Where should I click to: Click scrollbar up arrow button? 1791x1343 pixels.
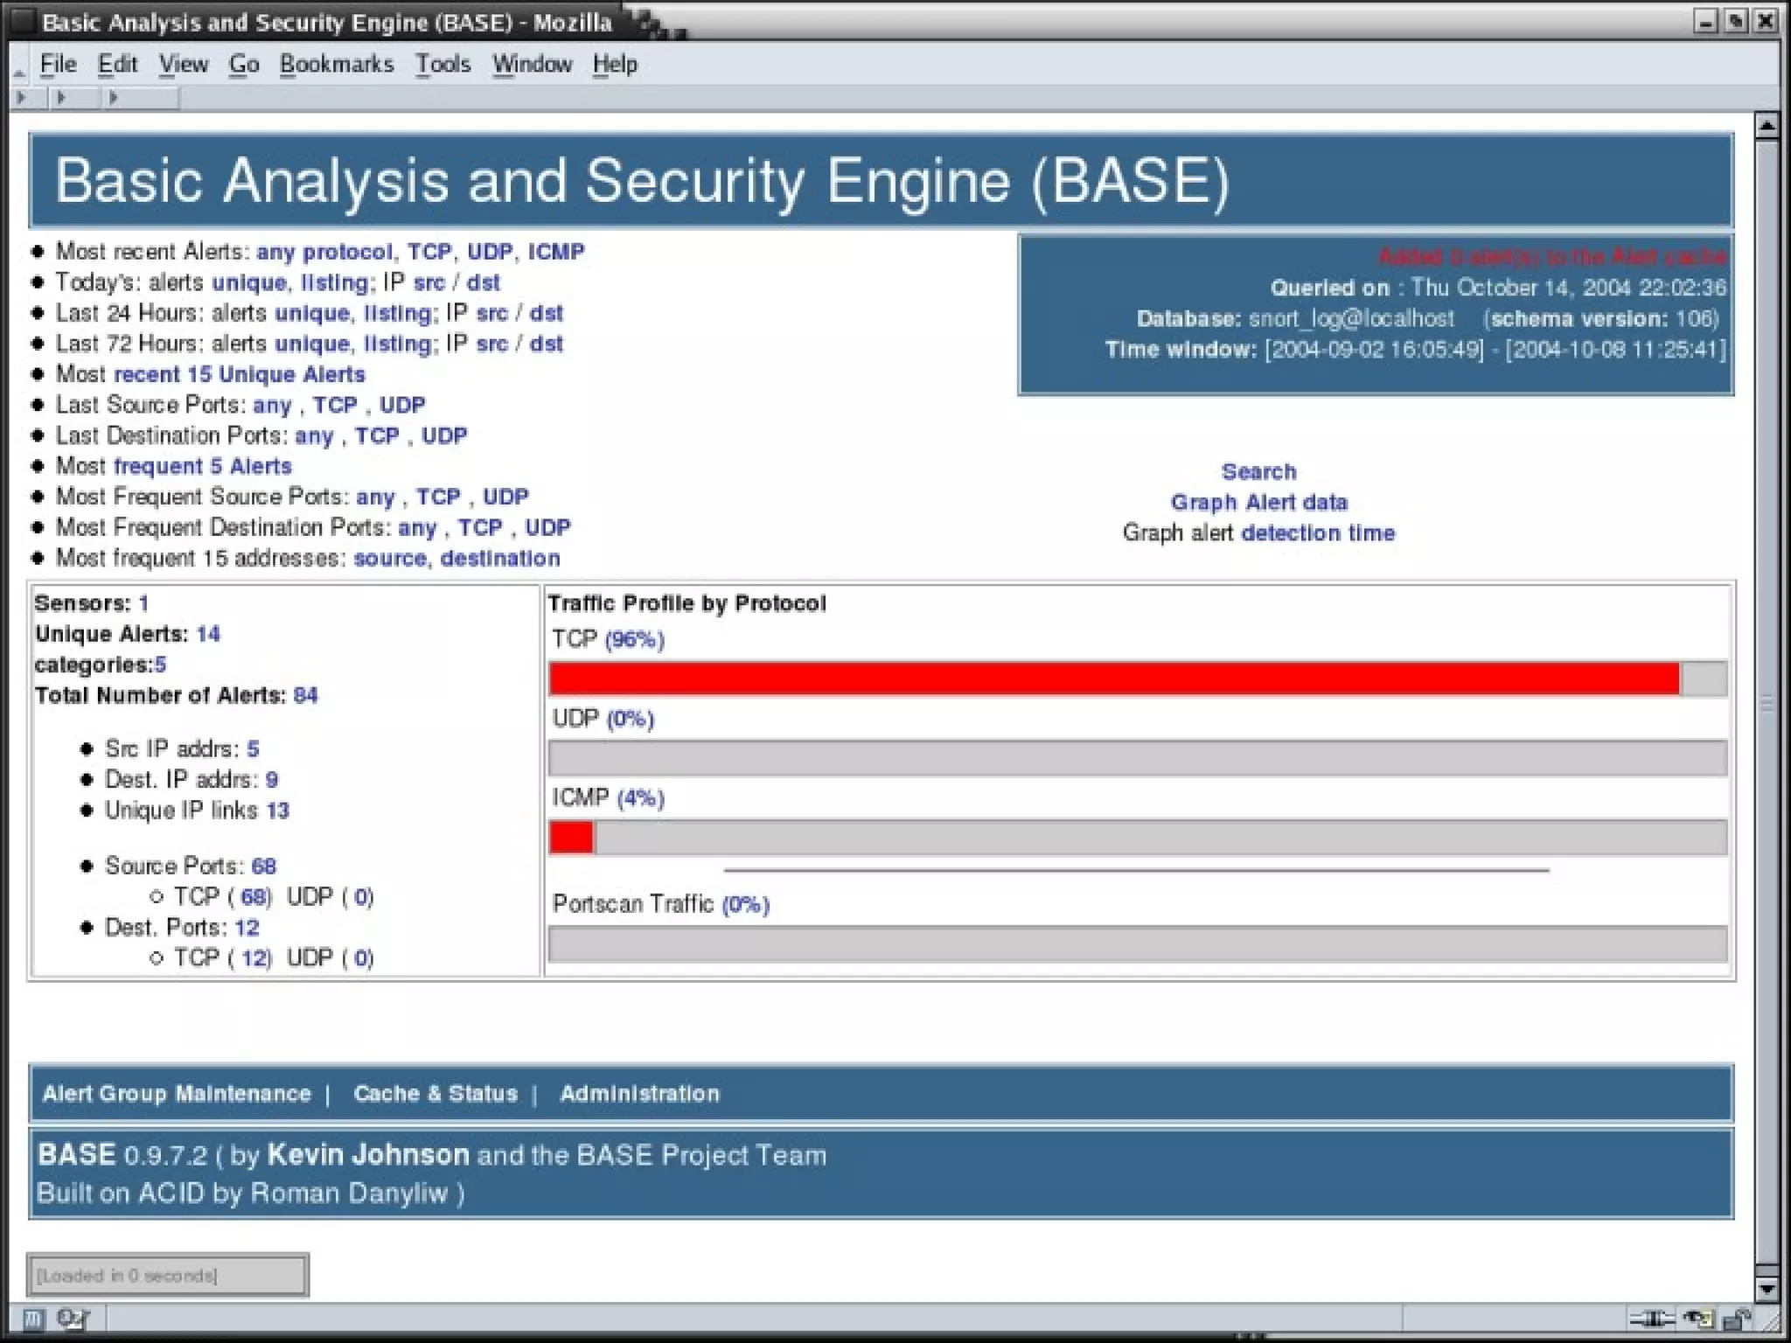1767,127
